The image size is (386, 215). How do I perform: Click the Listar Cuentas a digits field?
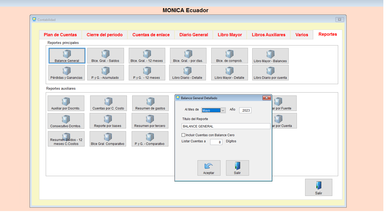216,142
